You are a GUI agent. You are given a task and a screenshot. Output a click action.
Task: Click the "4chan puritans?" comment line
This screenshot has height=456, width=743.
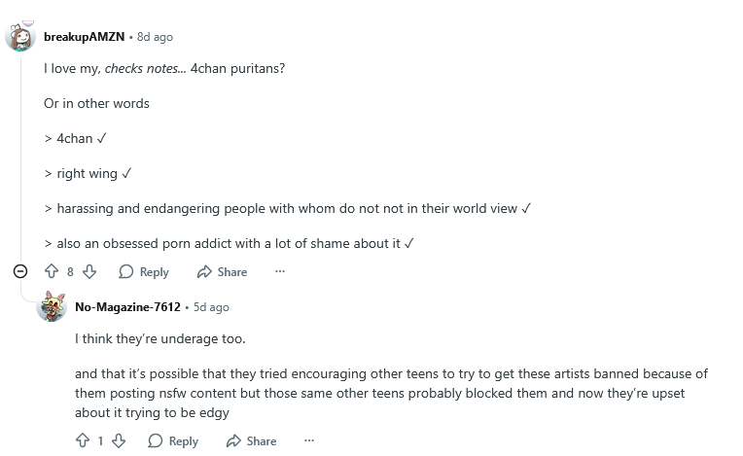tap(164, 69)
